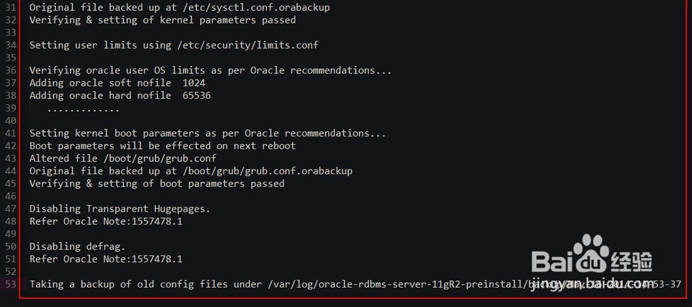Click the /etc/security/limits.conf path text

[x=247, y=45]
